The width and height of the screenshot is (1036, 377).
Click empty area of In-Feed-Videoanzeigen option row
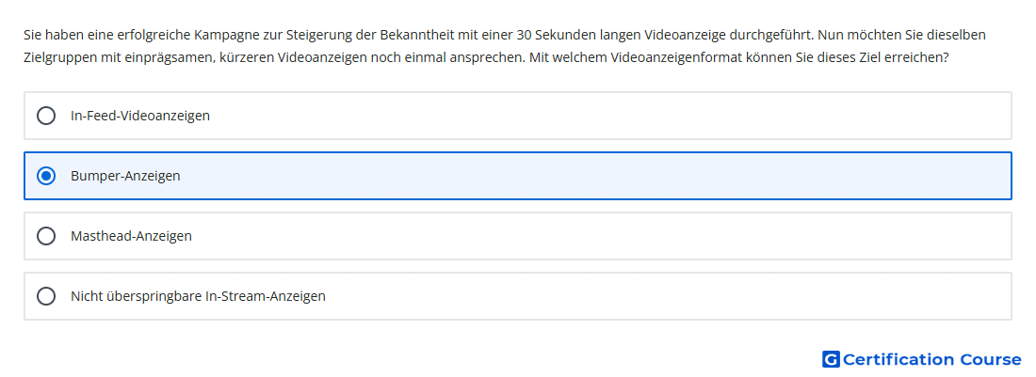pyautogui.click(x=594, y=116)
